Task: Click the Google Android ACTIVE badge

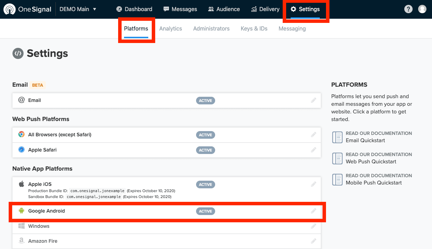Action: tap(205, 211)
